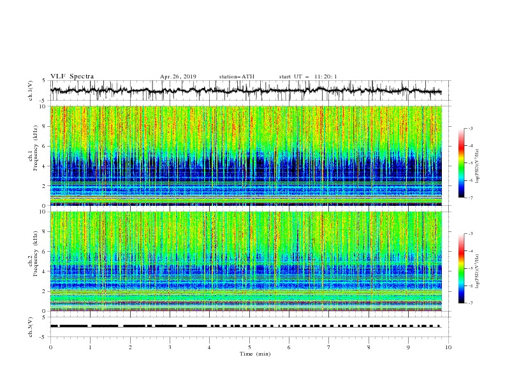This screenshot has height=390, width=505.
Task: Click time axis tick label "8"
Action: point(369,347)
